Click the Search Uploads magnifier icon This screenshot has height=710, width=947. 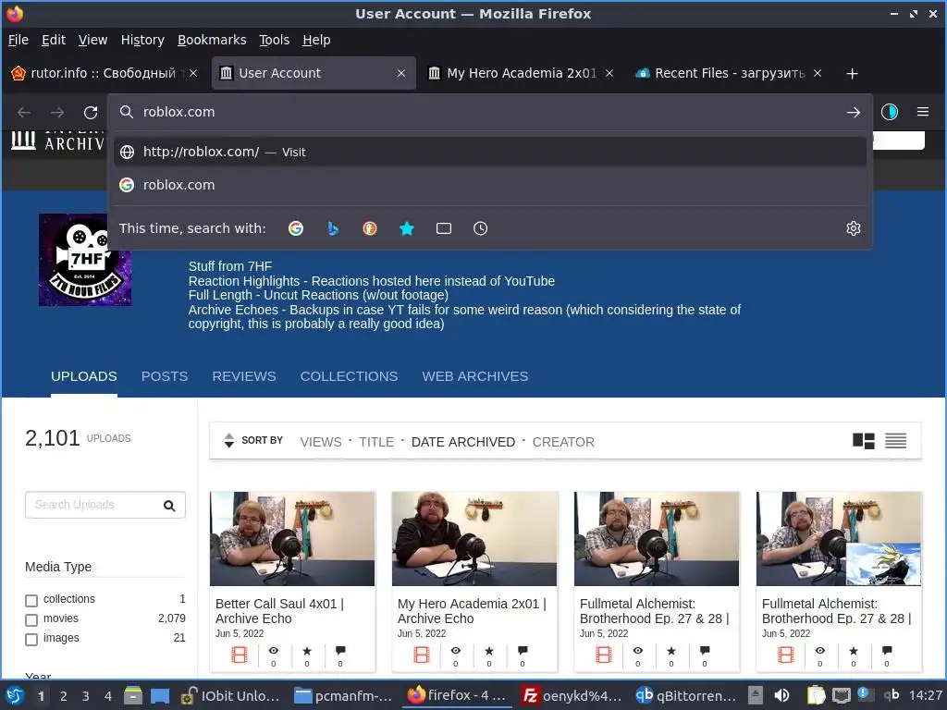(x=170, y=506)
